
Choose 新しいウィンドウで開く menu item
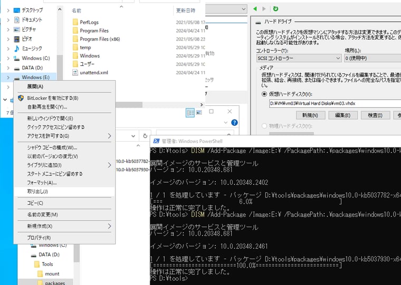pos(64,119)
